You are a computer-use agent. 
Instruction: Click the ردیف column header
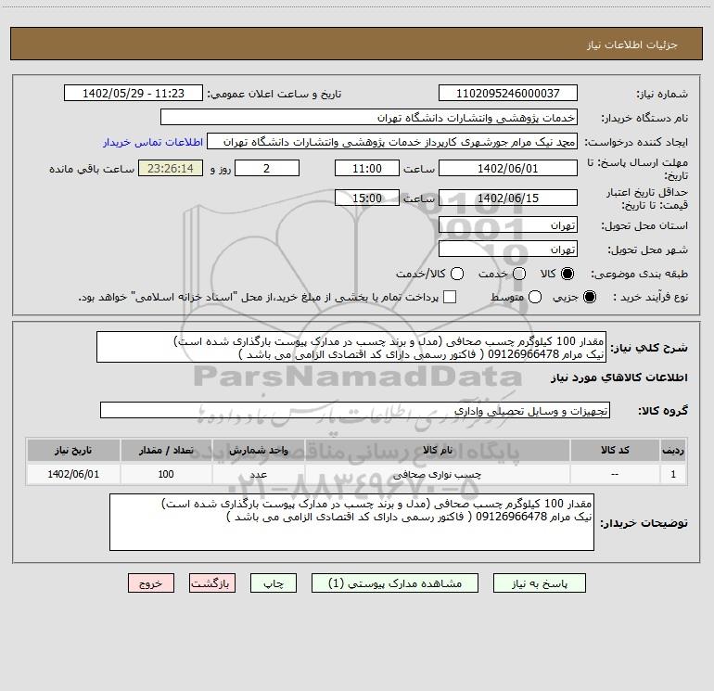coord(673,451)
